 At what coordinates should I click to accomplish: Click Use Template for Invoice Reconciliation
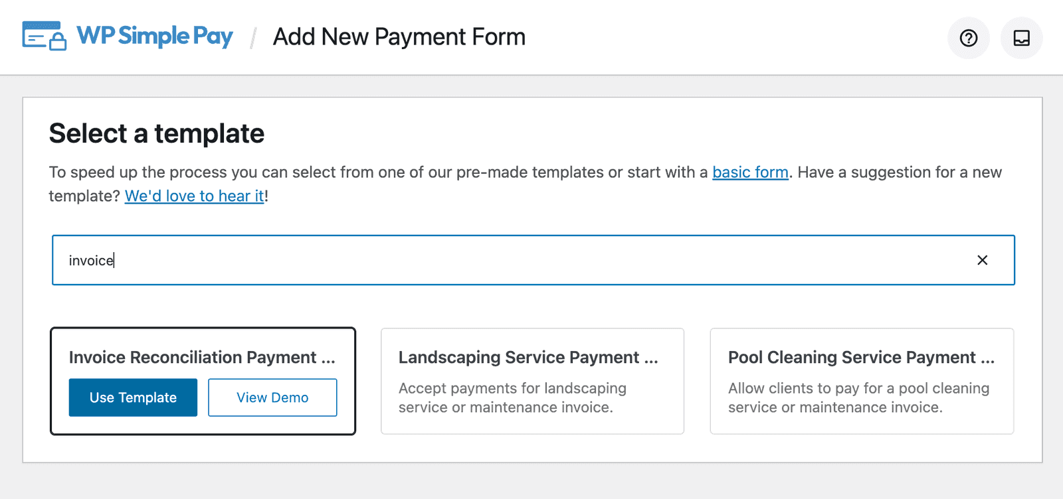point(133,397)
